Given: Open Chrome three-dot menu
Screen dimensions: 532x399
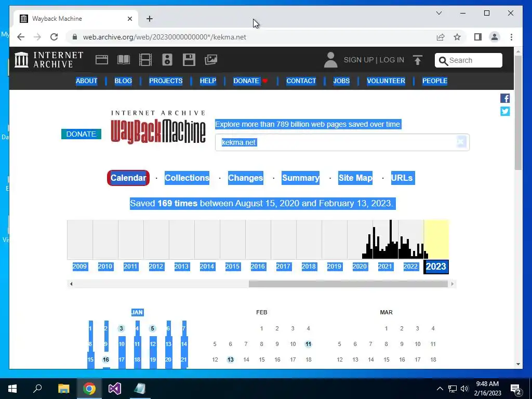Looking at the screenshot, I should point(511,37).
